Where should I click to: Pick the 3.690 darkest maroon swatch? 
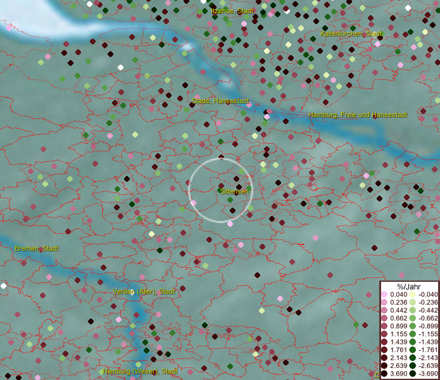[384, 374]
